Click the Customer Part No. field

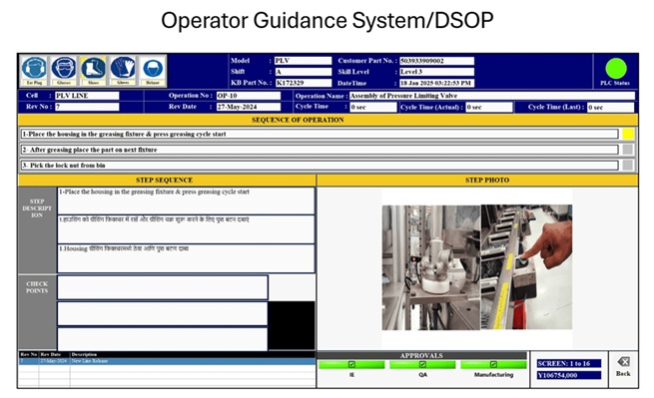pyautogui.click(x=436, y=61)
